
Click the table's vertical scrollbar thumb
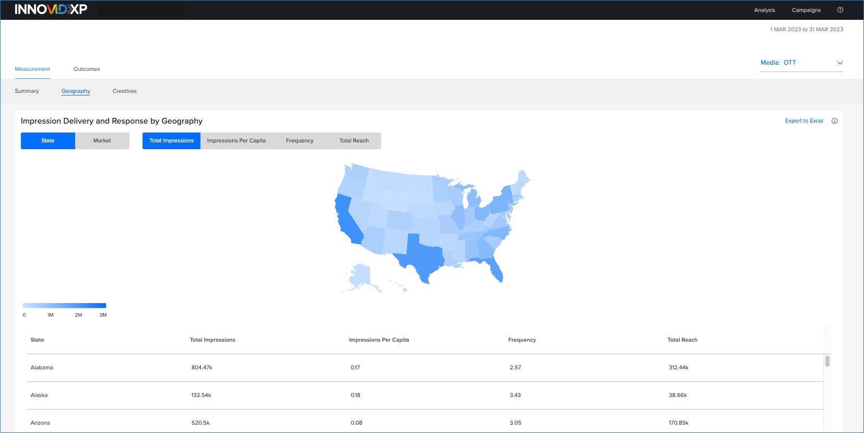(x=827, y=361)
